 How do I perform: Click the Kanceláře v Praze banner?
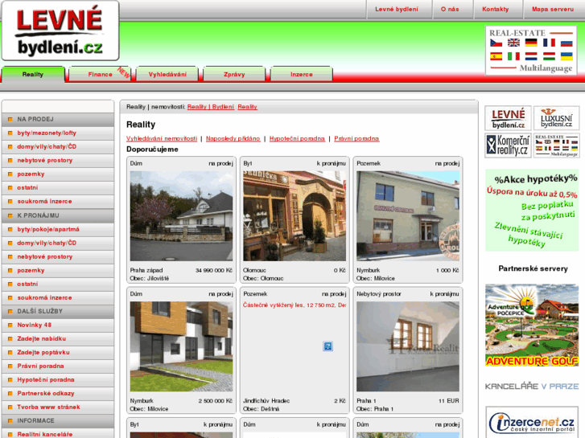[532, 387]
